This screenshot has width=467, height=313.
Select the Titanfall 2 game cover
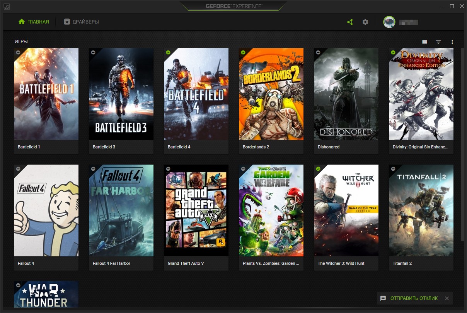(x=421, y=210)
